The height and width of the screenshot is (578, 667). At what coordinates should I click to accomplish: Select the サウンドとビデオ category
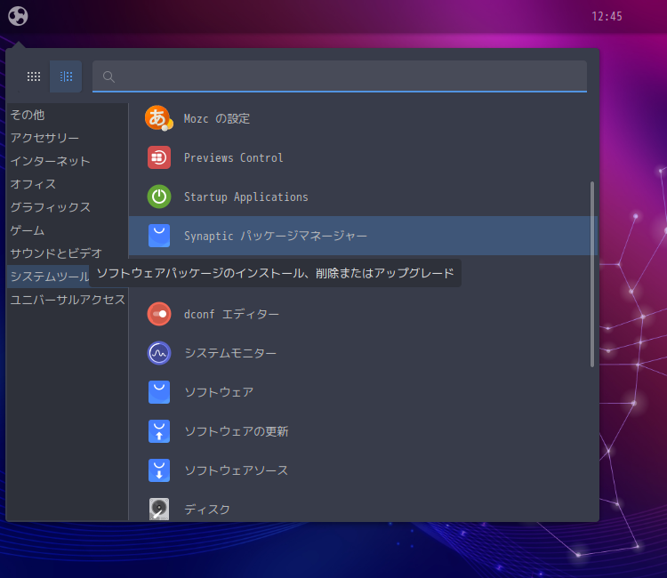click(68, 253)
